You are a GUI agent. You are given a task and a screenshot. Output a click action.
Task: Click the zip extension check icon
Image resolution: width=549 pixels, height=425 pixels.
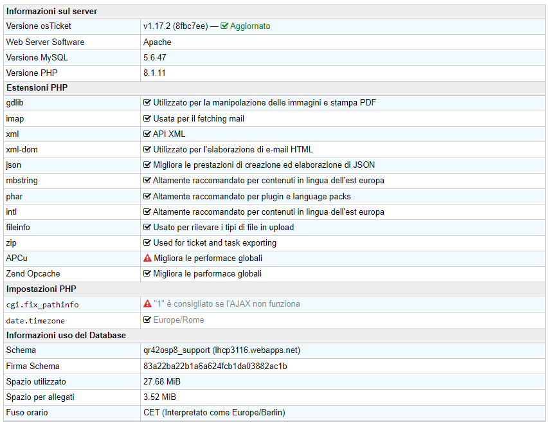pyautogui.click(x=147, y=243)
